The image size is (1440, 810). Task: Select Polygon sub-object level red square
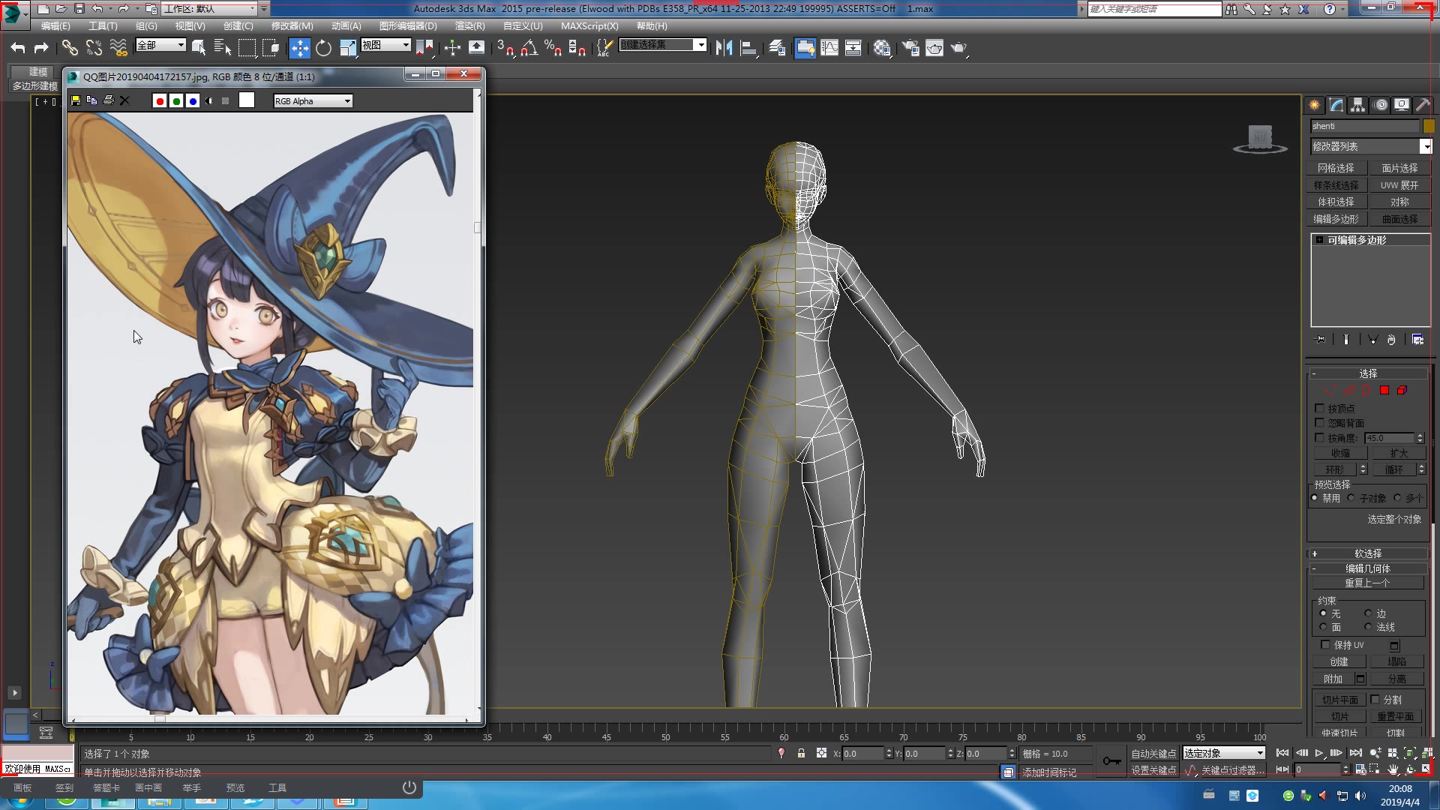point(1384,390)
